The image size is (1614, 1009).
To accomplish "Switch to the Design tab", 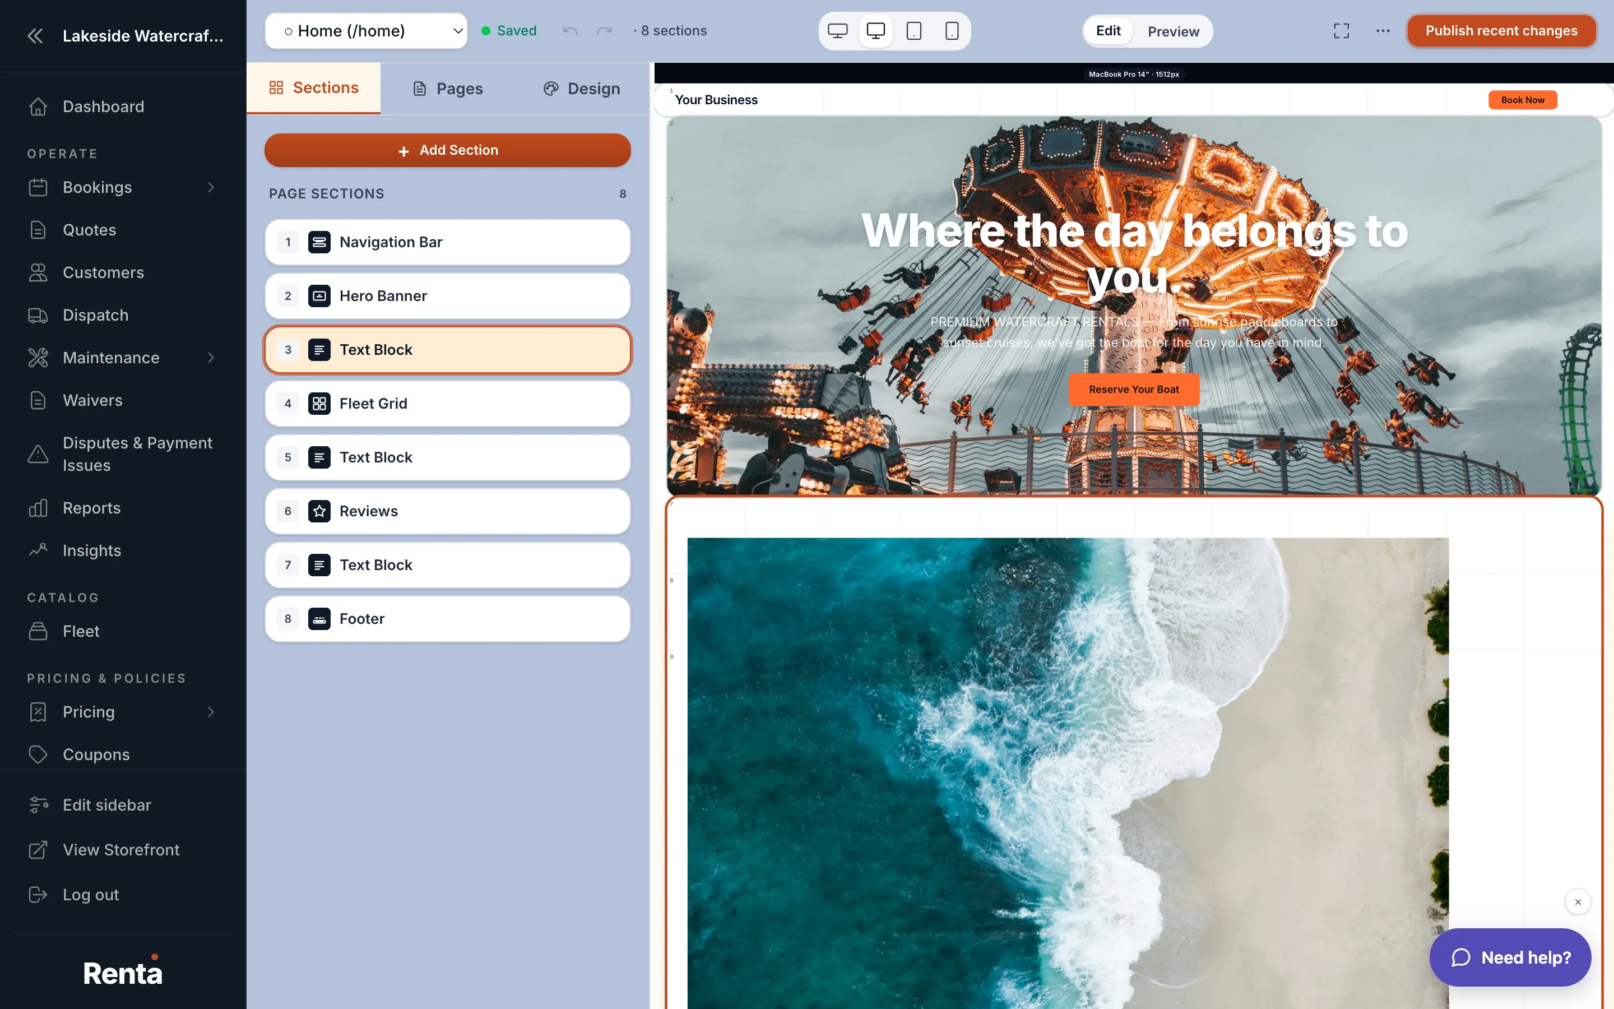I will pyautogui.click(x=582, y=89).
